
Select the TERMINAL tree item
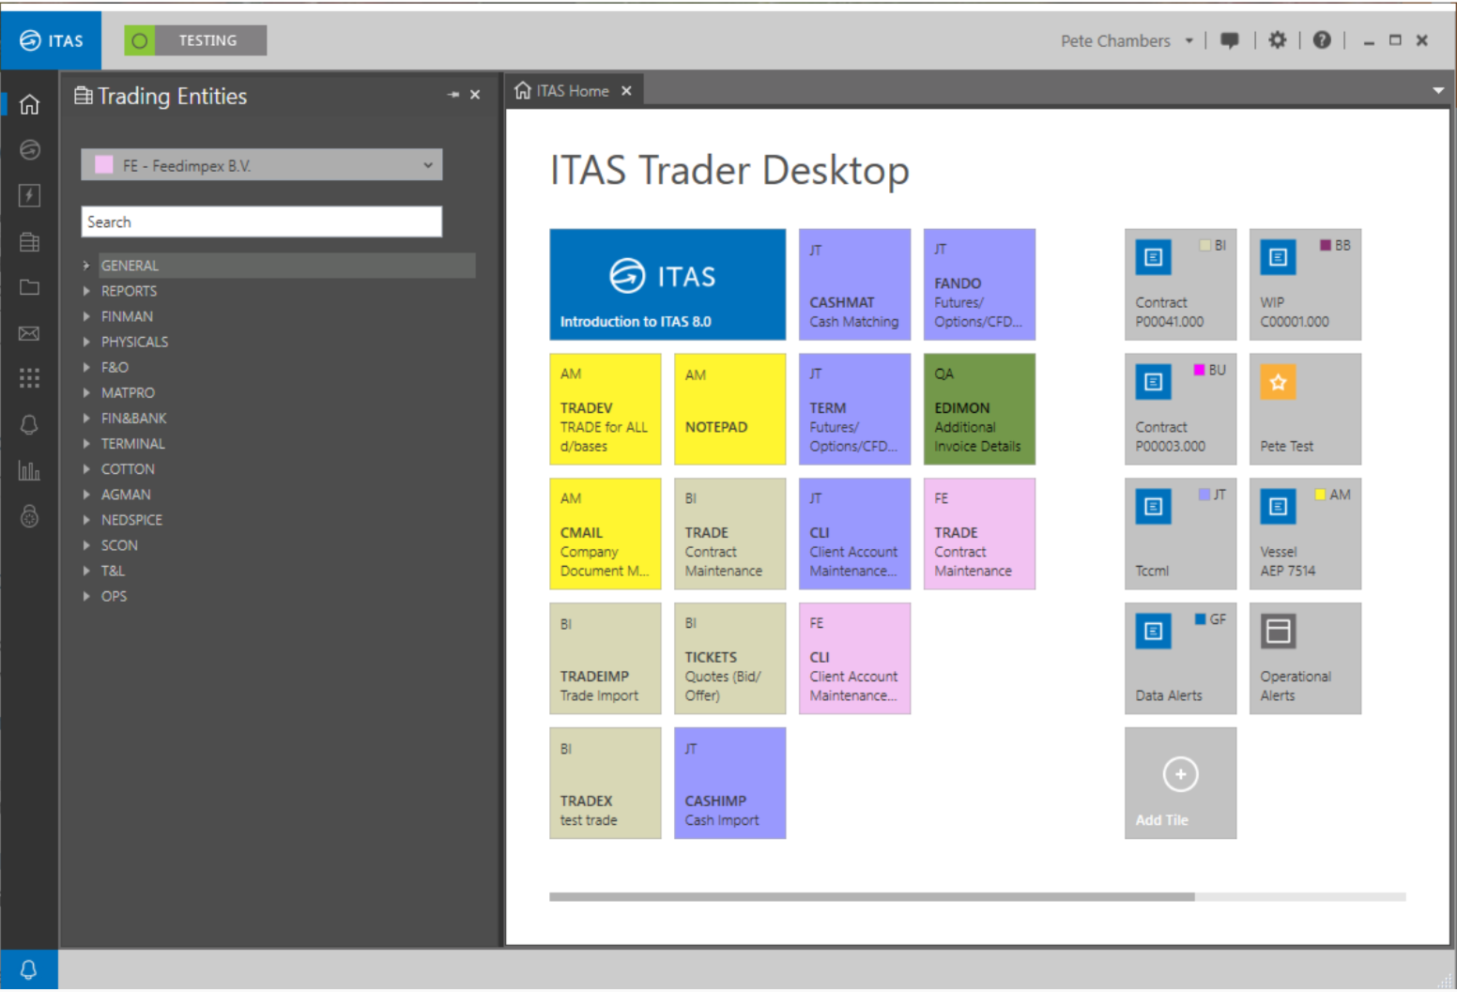(132, 443)
